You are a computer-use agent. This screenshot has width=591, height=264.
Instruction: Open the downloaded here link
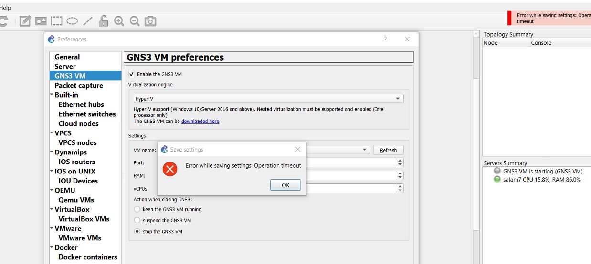[x=200, y=121]
